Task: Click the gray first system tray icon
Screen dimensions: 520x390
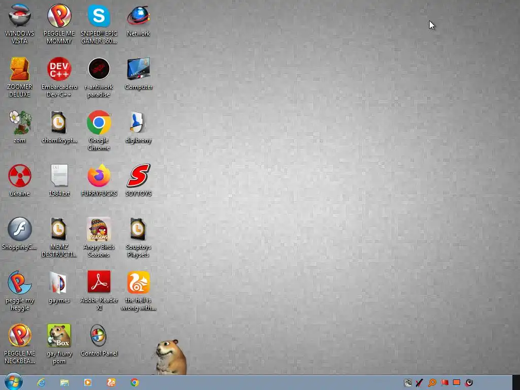Action: pyautogui.click(x=408, y=383)
